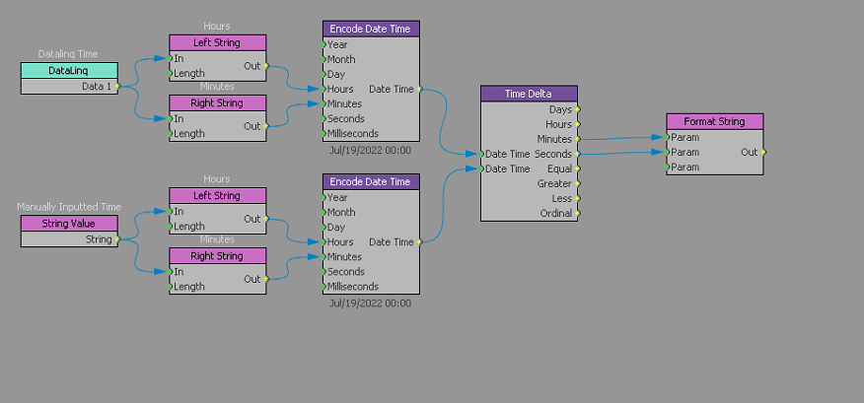The height and width of the screenshot is (403, 864).
Task: Click Time Delta Date Time input wired from DataLinq chain
Action: point(481,154)
